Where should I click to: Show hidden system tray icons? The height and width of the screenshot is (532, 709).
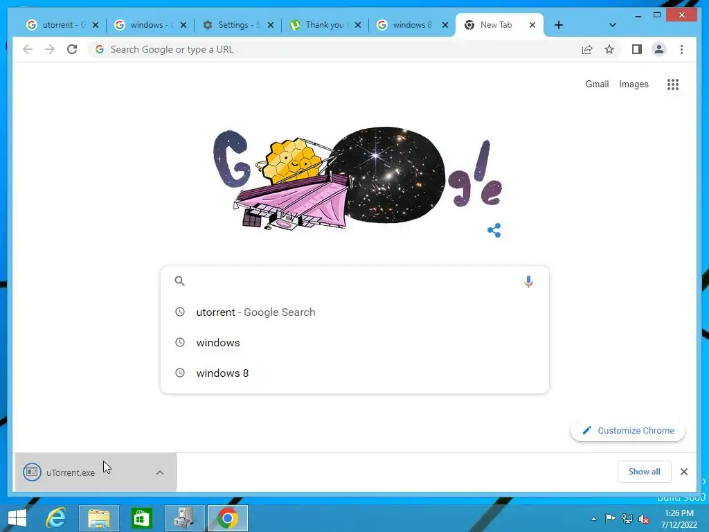593,519
